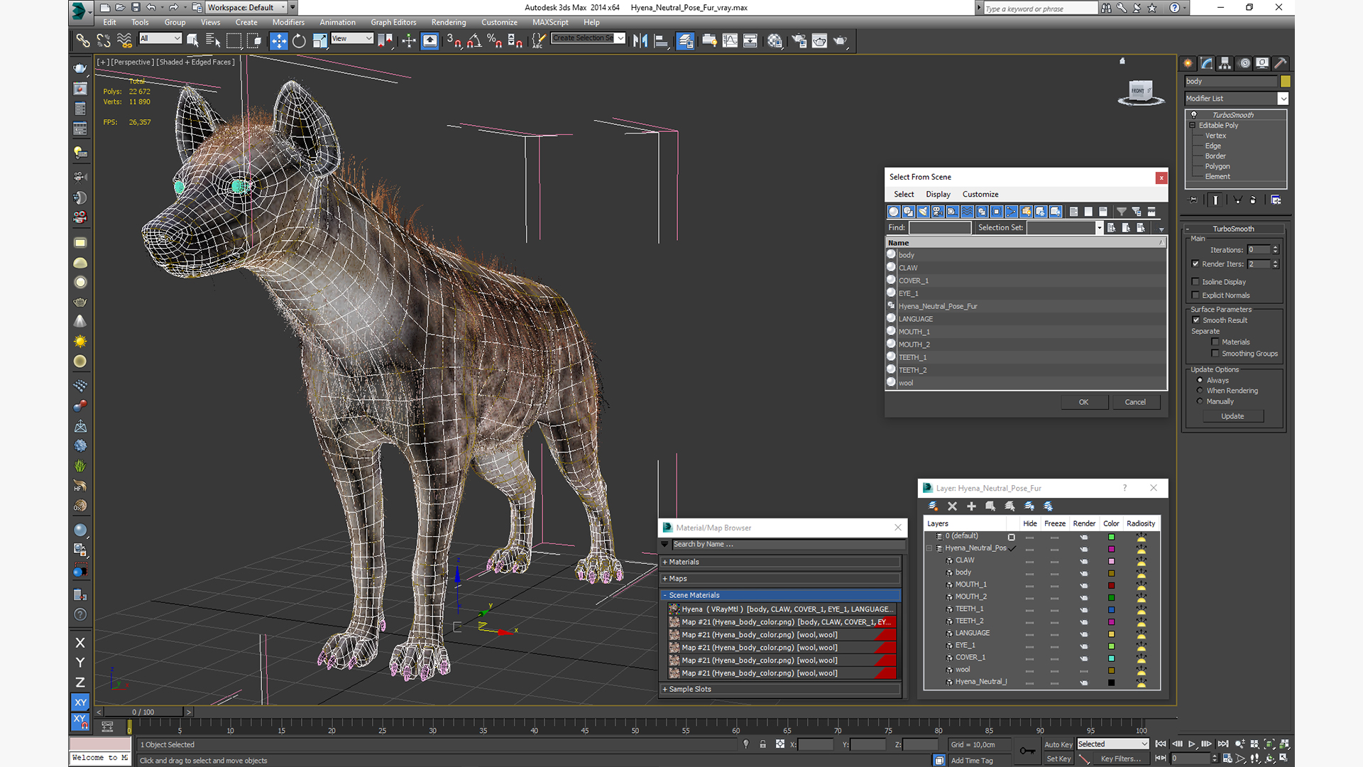Open the selection filter All dropdown
The height and width of the screenshot is (767, 1363).
[160, 38]
